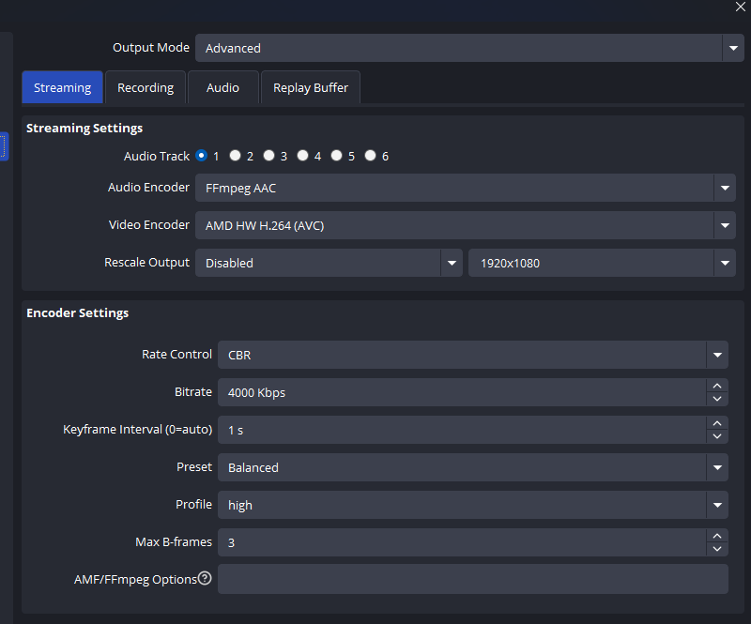The image size is (751, 624).
Task: Decrease Keyframe Interval with down arrow
Action: (x=717, y=436)
